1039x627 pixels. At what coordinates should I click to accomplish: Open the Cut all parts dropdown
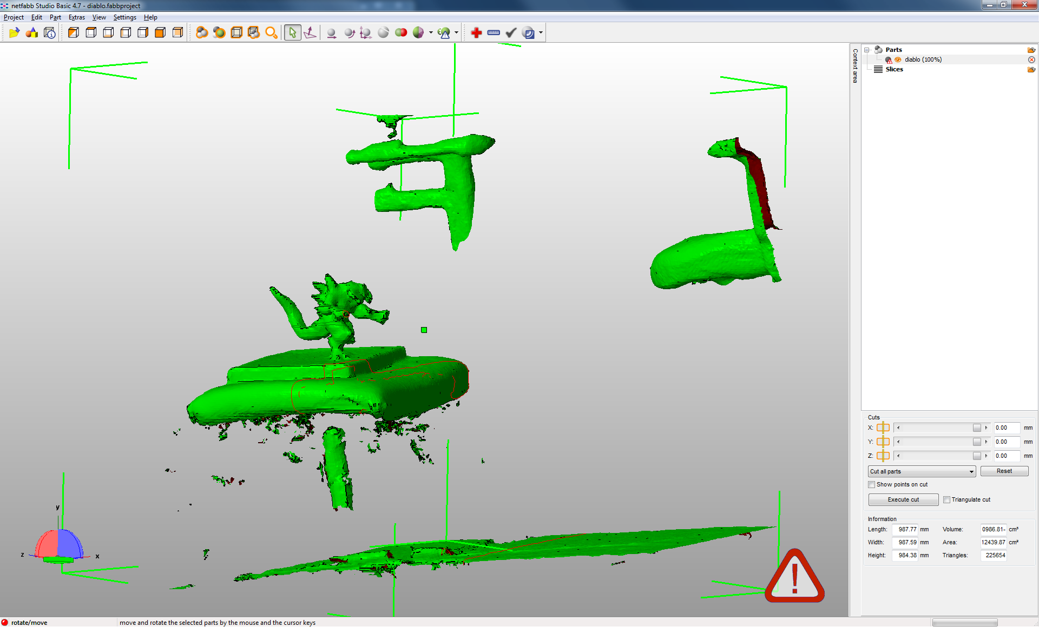922,471
